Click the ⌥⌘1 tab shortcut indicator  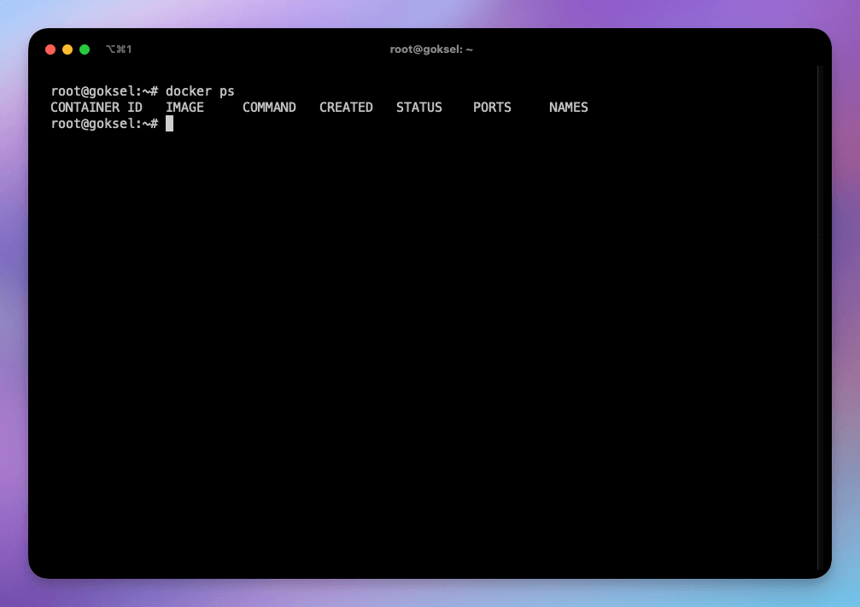tap(119, 50)
